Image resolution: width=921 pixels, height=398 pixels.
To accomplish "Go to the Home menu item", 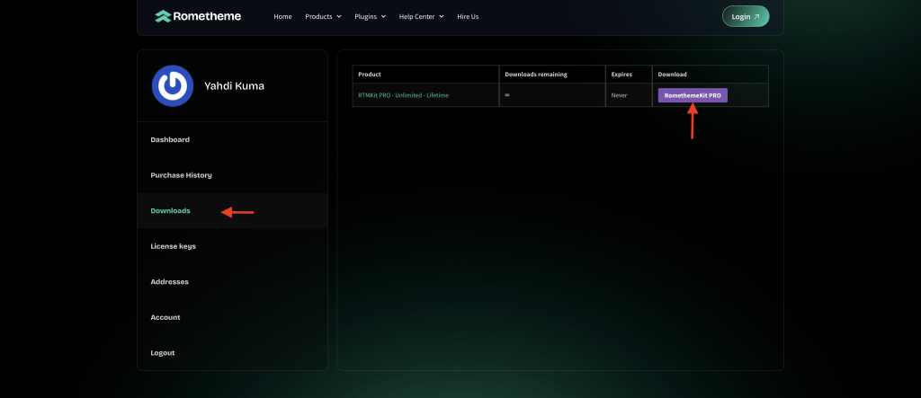I will (282, 16).
